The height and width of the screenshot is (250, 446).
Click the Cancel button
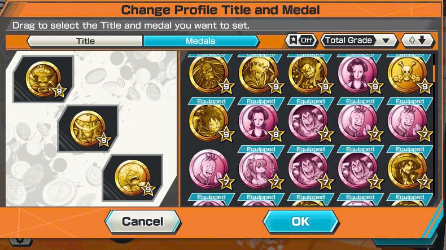[x=143, y=222]
